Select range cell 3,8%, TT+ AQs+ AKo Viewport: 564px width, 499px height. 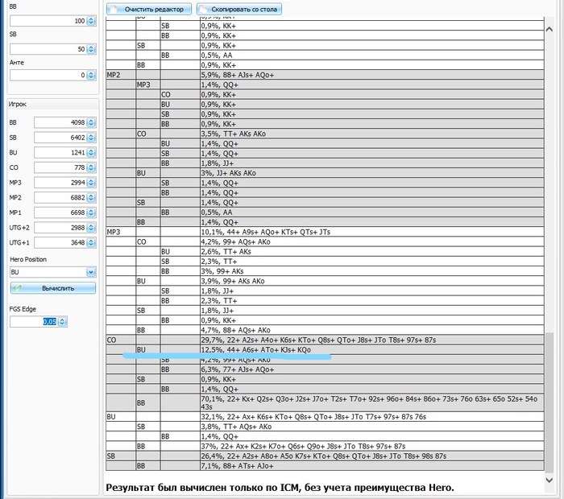pyautogui.click(x=372, y=427)
